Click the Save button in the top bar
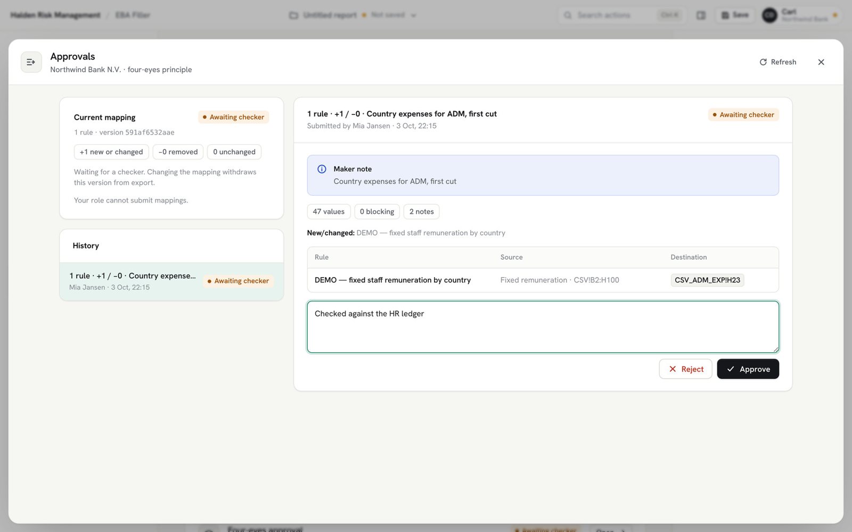 point(735,15)
